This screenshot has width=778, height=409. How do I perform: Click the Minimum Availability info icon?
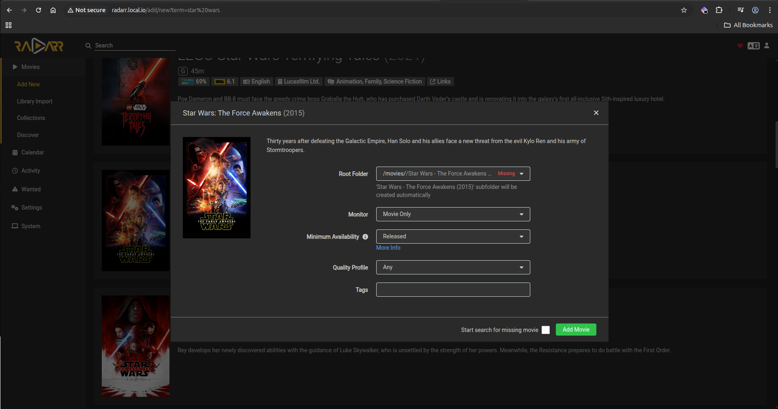tap(365, 237)
